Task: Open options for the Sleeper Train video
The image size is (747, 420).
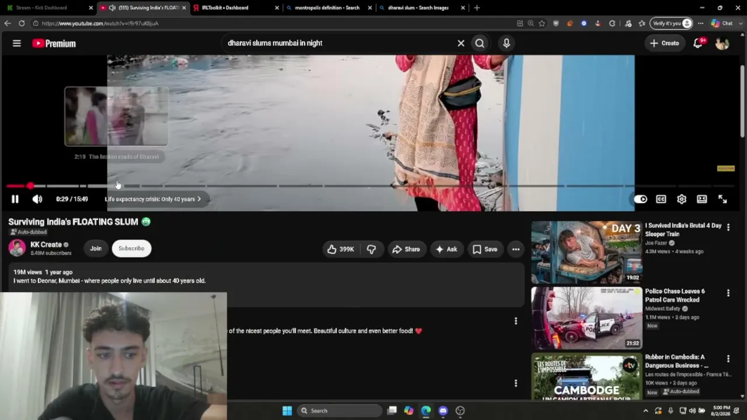Action: click(728, 227)
